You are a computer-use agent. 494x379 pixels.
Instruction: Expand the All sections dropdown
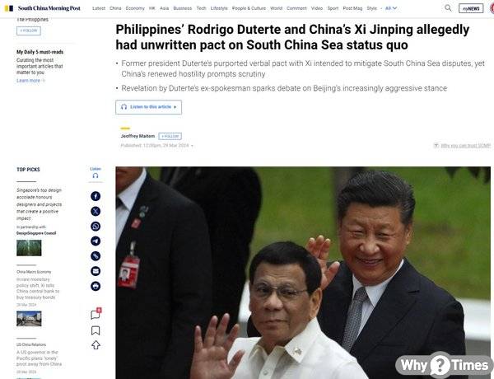(391, 8)
